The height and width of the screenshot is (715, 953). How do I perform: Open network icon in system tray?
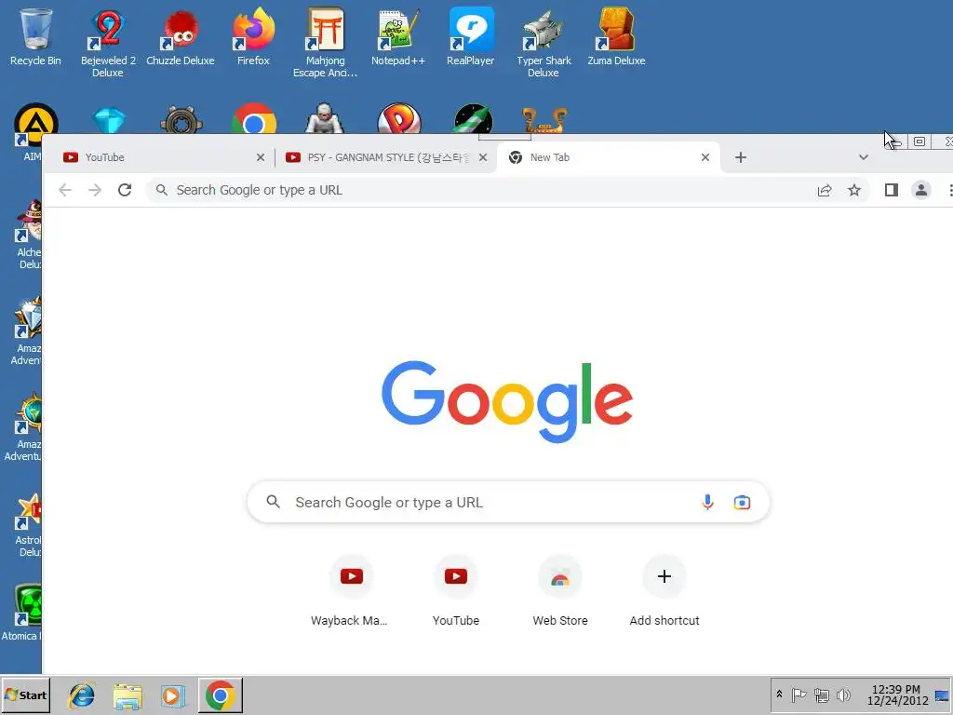click(x=821, y=695)
